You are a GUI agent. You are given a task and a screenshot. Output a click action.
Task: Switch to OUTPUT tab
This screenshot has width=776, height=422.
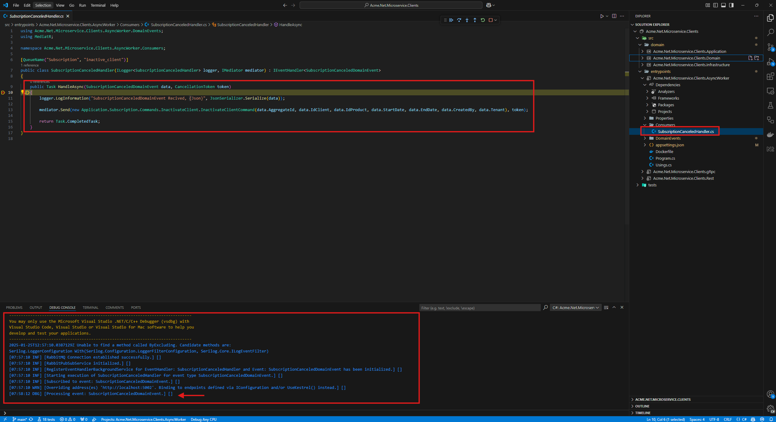point(36,308)
